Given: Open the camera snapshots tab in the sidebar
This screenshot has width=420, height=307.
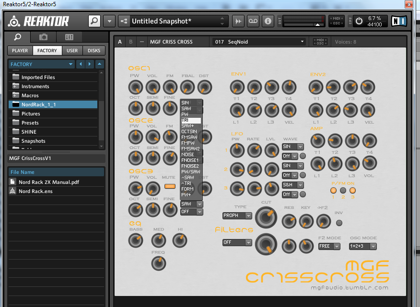Looking at the screenshot, I should click(43, 37).
